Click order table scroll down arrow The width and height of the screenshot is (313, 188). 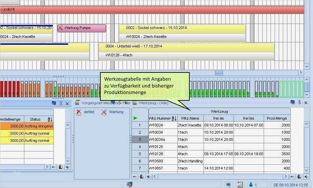(x=68, y=161)
